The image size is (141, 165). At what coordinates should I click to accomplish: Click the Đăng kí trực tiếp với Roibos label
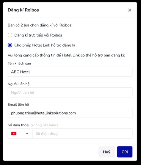[38, 35]
